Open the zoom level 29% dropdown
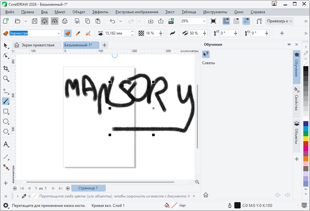The width and height of the screenshot is (310, 211). 204,21
